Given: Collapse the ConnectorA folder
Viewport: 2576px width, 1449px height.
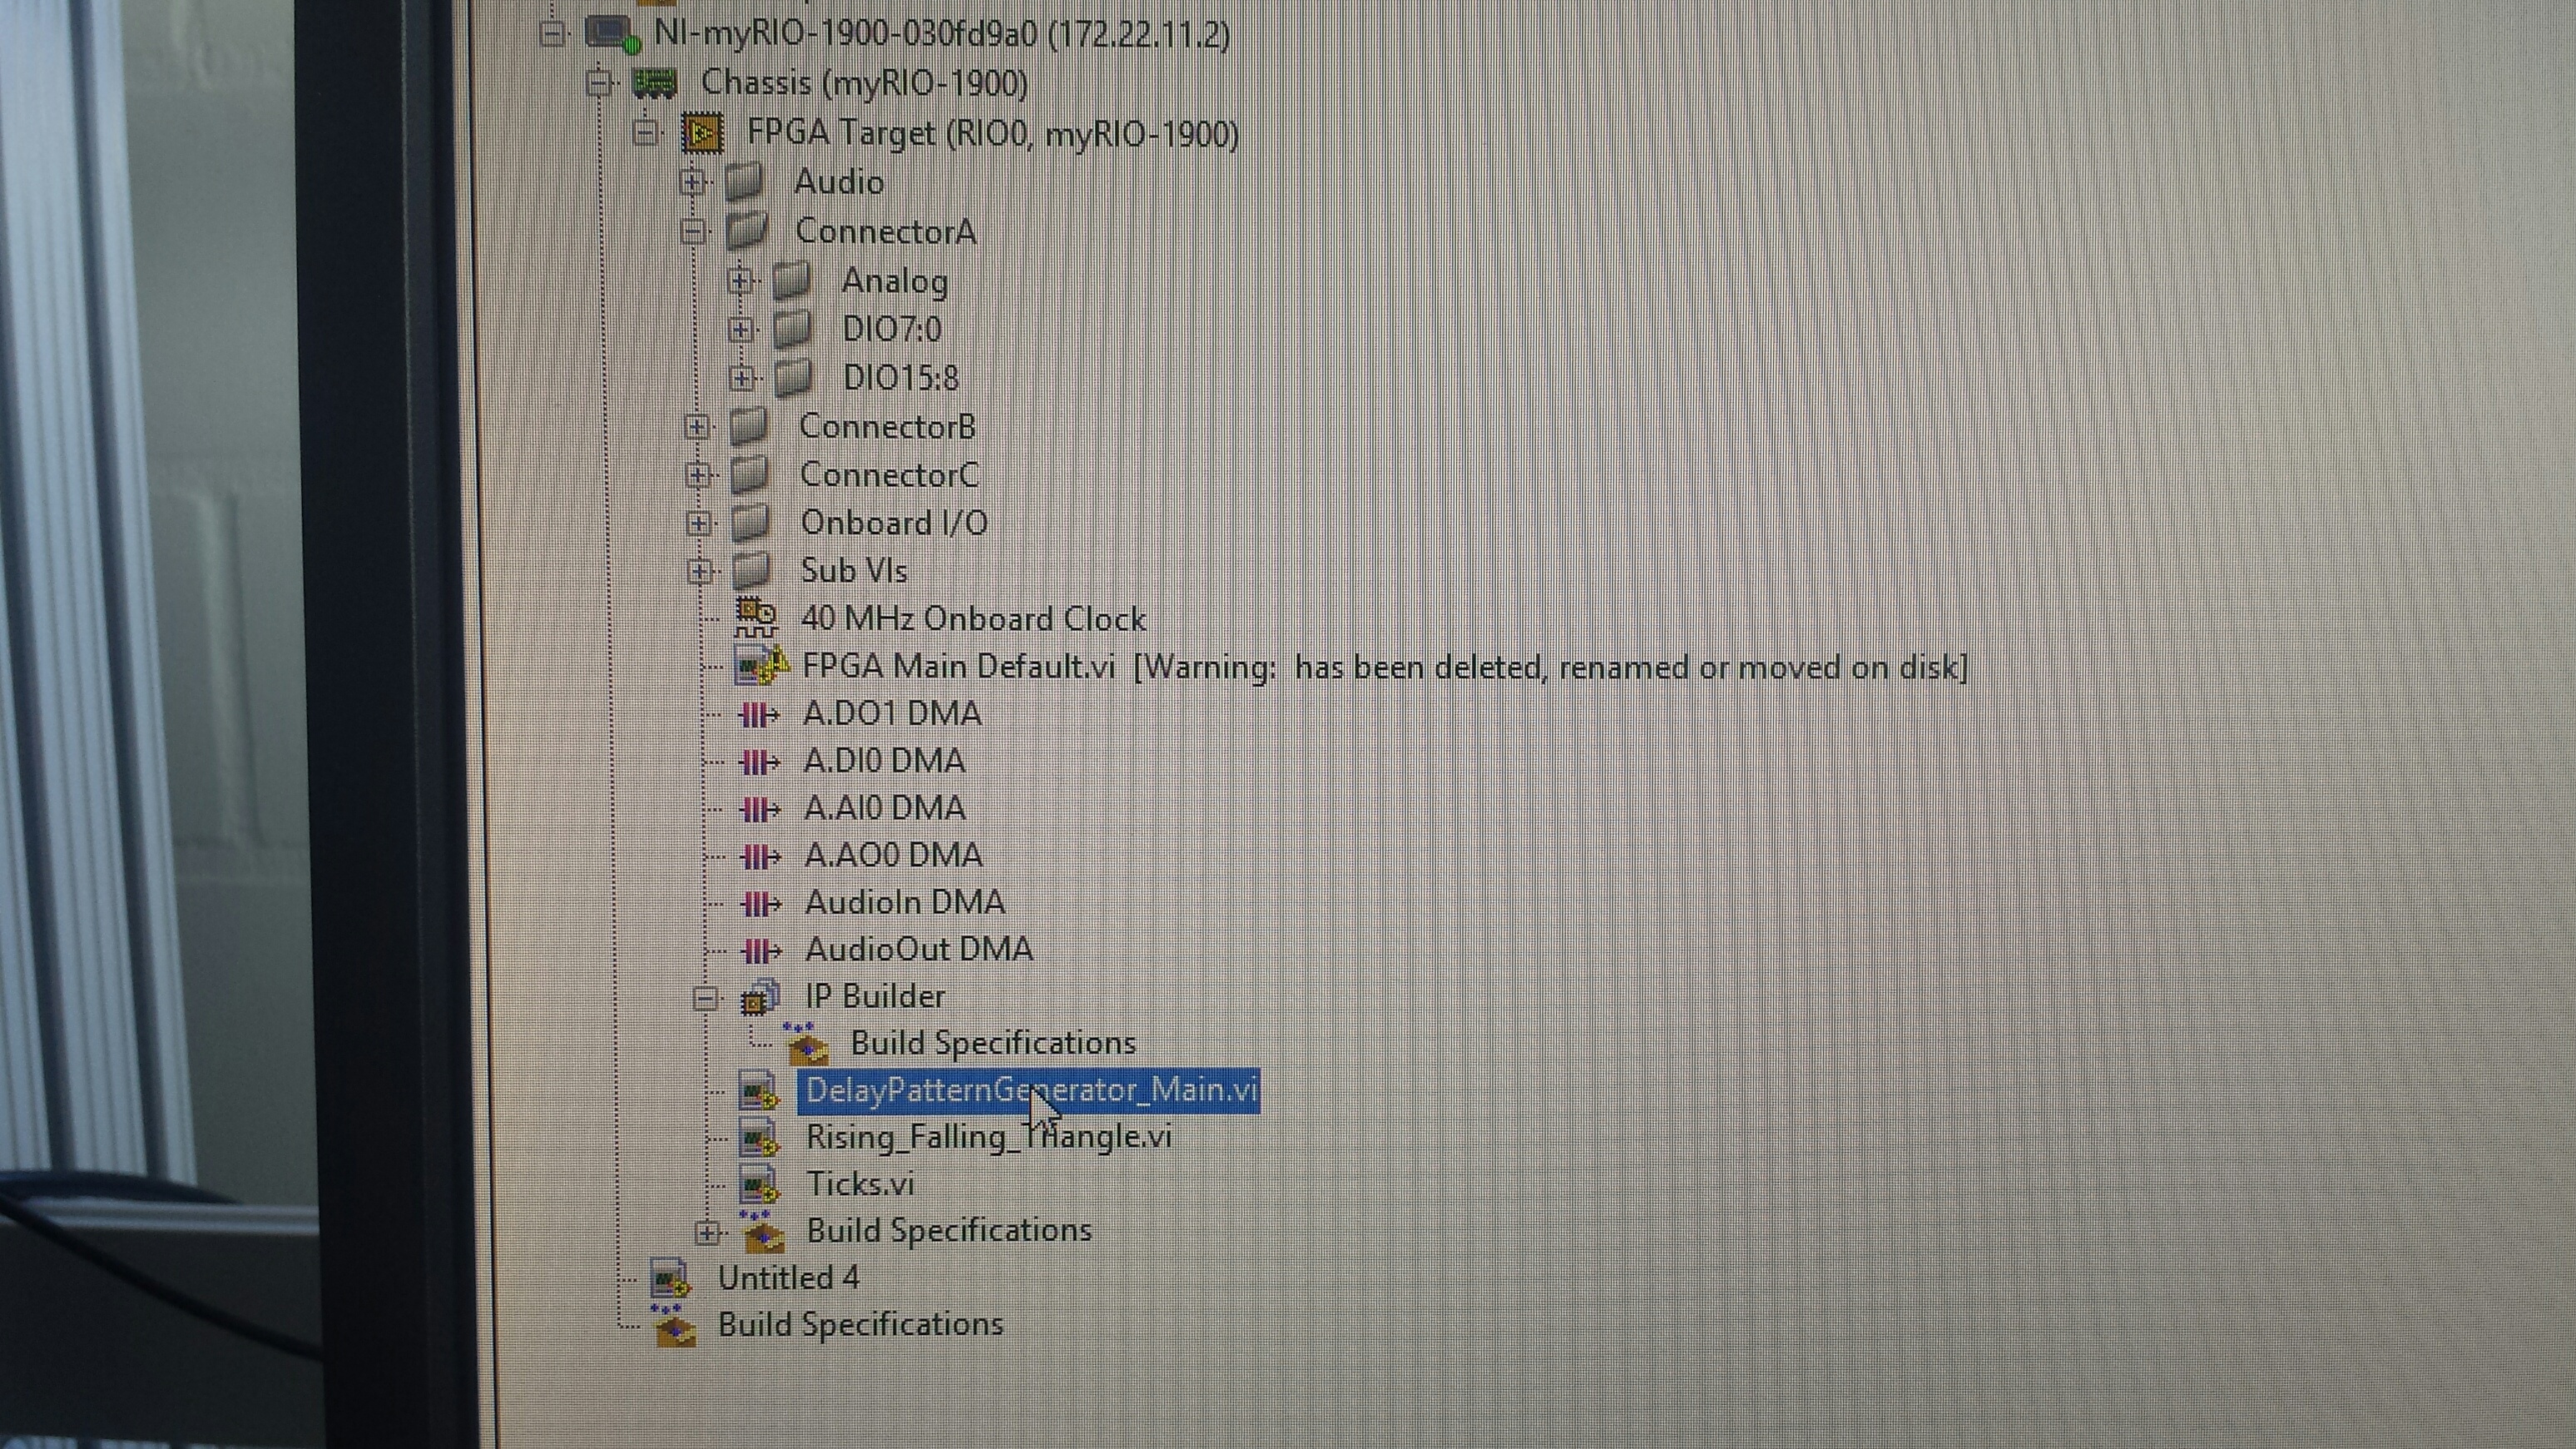Looking at the screenshot, I should (x=692, y=232).
